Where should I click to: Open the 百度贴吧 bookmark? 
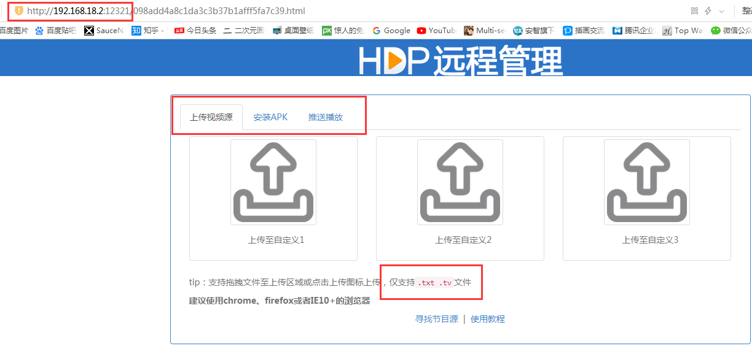pyautogui.click(x=55, y=30)
